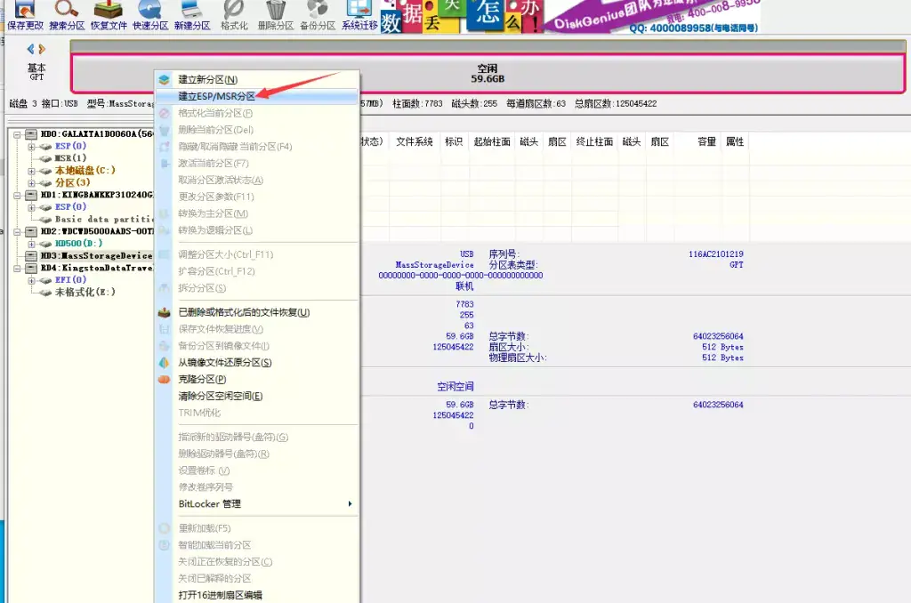Click the 未格式化(E:) partition drive icon

[45, 293]
